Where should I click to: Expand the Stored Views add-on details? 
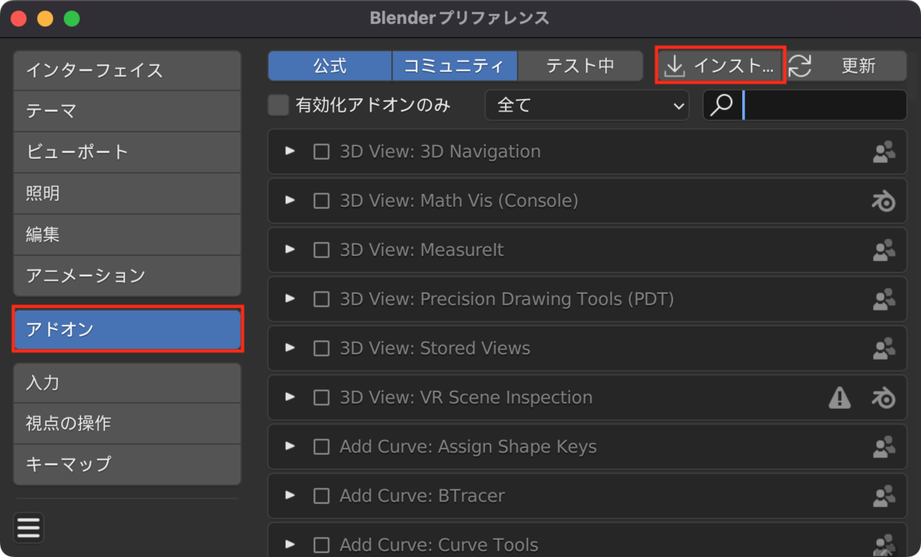[290, 348]
